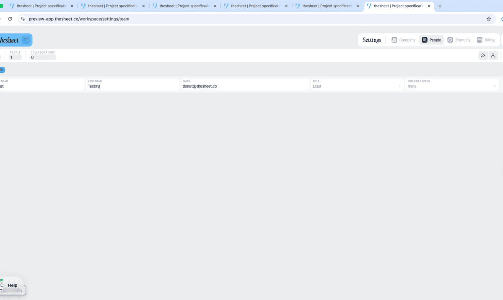Go to the Billing settings tab

(x=486, y=40)
